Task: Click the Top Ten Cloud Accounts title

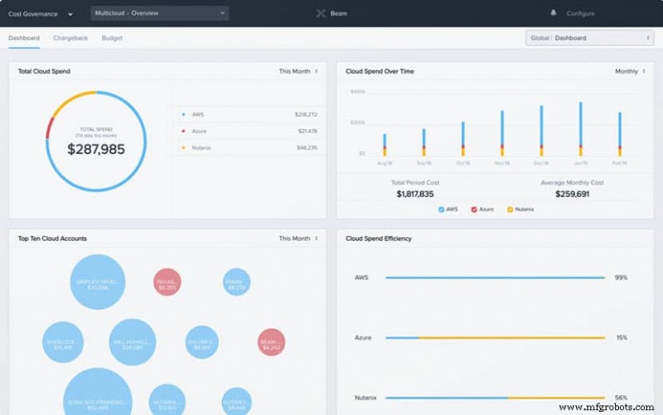Action: (52, 239)
